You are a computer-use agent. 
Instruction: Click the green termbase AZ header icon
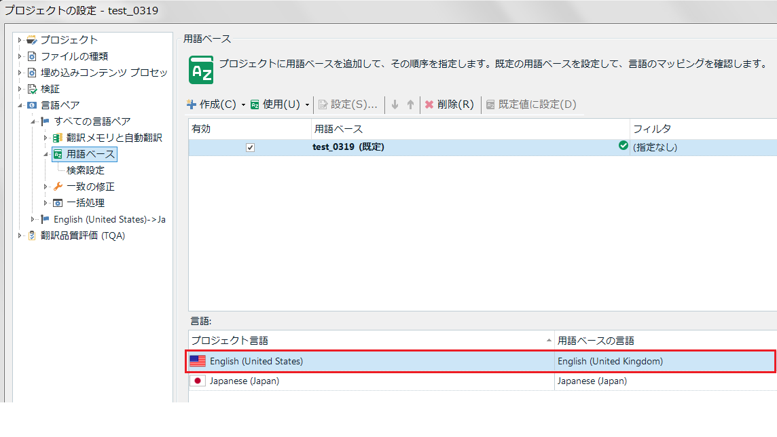pyautogui.click(x=201, y=70)
